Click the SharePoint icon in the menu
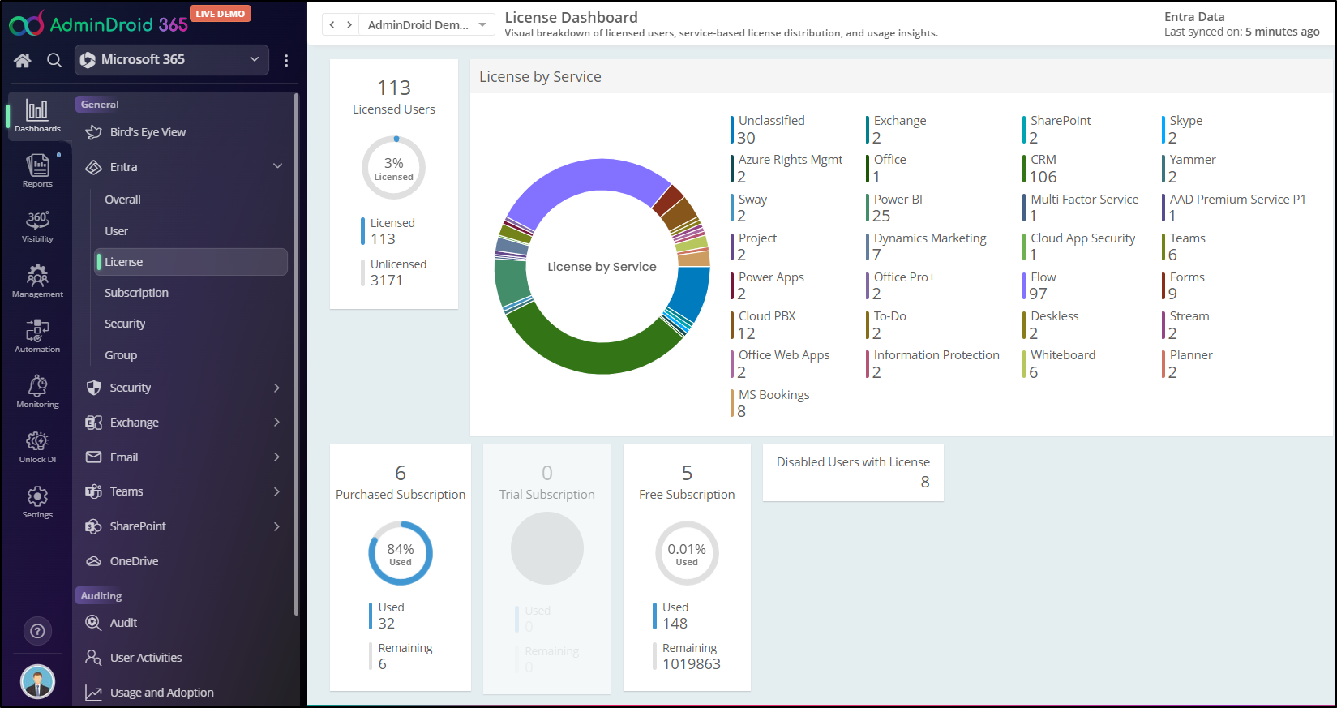This screenshot has height=708, width=1337. tap(94, 526)
